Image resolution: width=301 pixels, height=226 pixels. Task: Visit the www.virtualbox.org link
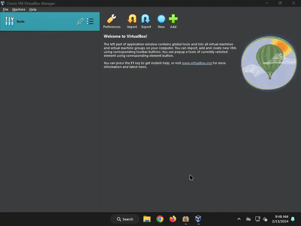[197, 63]
